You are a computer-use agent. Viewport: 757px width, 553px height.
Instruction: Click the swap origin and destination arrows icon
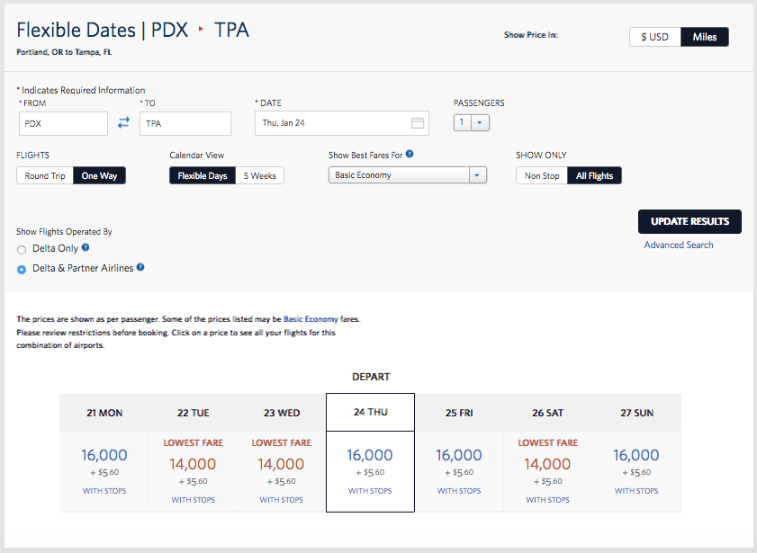(124, 123)
